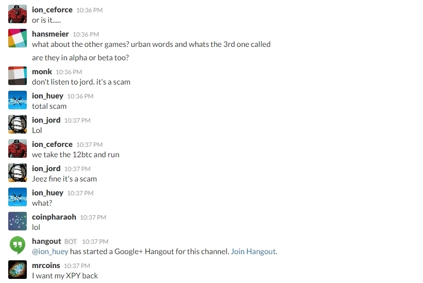
Task: Click the 10:36 PM timestamp beside hansmeier
Action: coord(86,34)
